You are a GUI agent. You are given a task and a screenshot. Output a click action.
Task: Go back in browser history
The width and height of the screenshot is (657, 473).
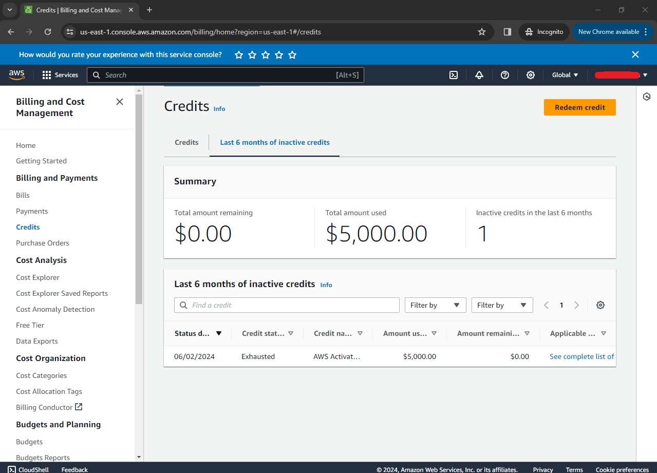[x=11, y=32]
